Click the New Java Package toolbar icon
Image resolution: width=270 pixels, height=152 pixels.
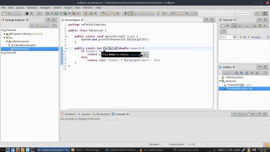pos(86,13)
